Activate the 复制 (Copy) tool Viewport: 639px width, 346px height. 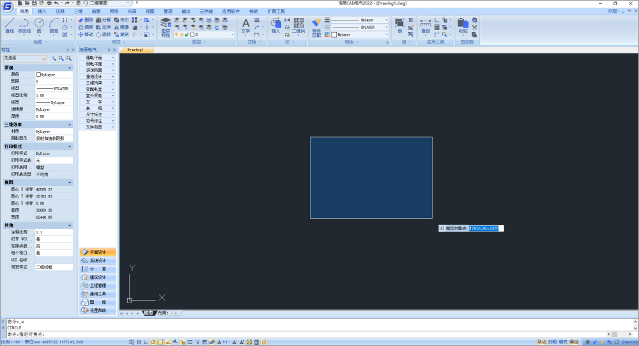(121, 35)
